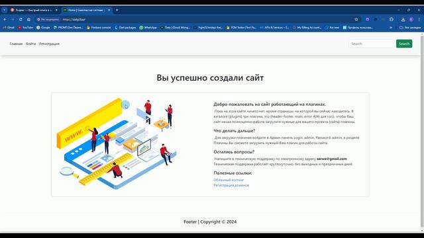Image resolution: width=424 pixels, height=238 pixels.
Task: Open the Firebase console bookmark
Action: [x=99, y=28]
